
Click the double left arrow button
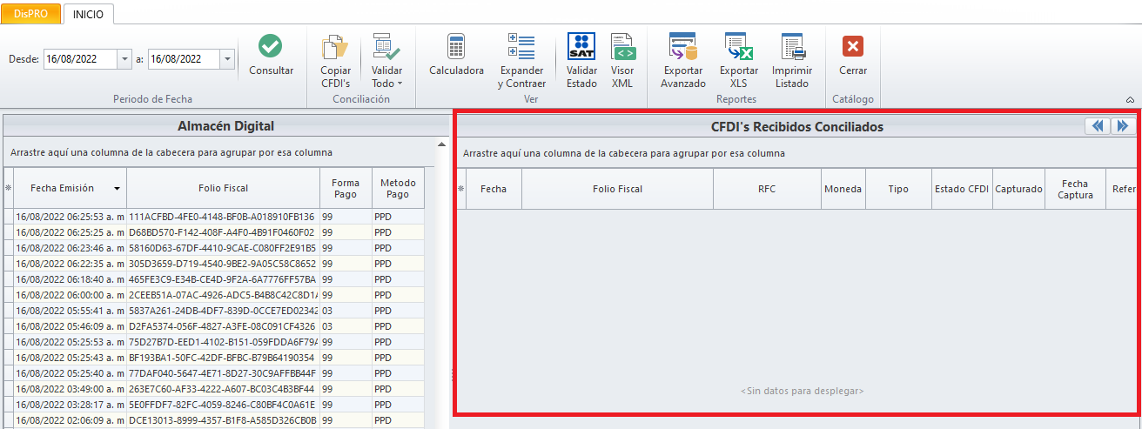coord(1097,126)
